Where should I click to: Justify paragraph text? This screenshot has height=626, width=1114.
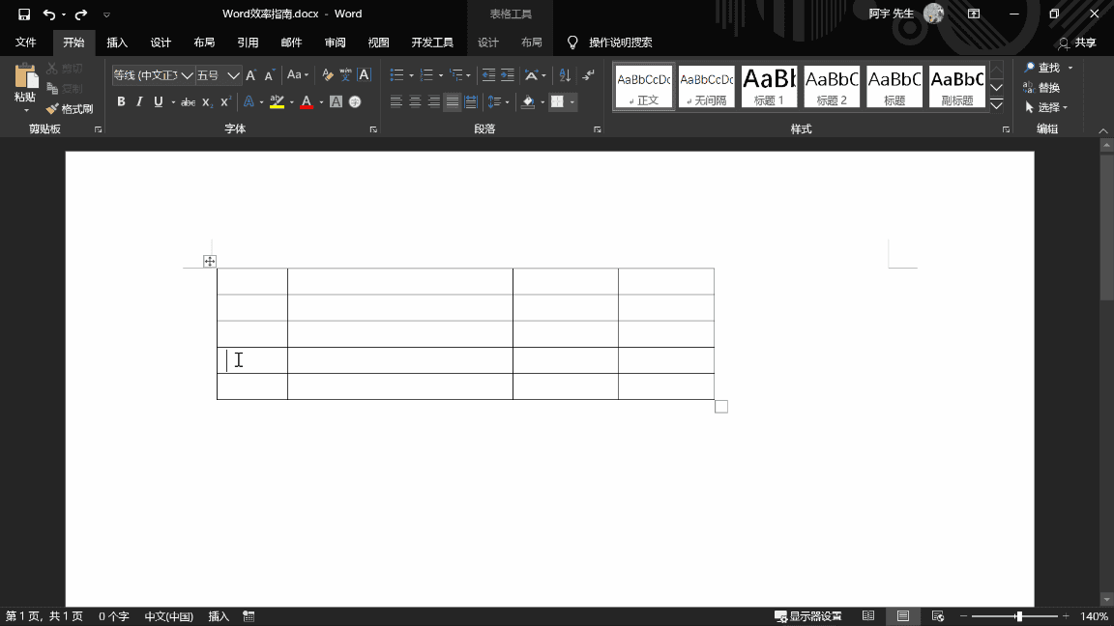click(x=452, y=102)
